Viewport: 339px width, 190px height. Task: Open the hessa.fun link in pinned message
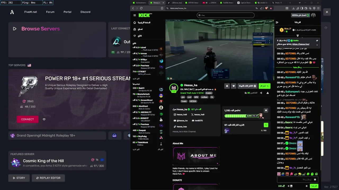click(301, 44)
